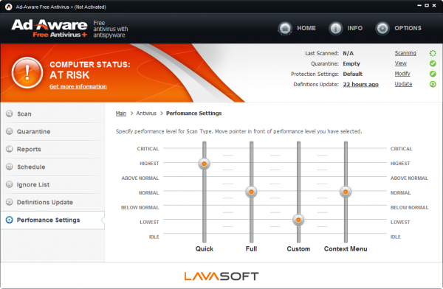The image size is (443, 289).
Task: Click the View quarantine link
Action: click(401, 63)
